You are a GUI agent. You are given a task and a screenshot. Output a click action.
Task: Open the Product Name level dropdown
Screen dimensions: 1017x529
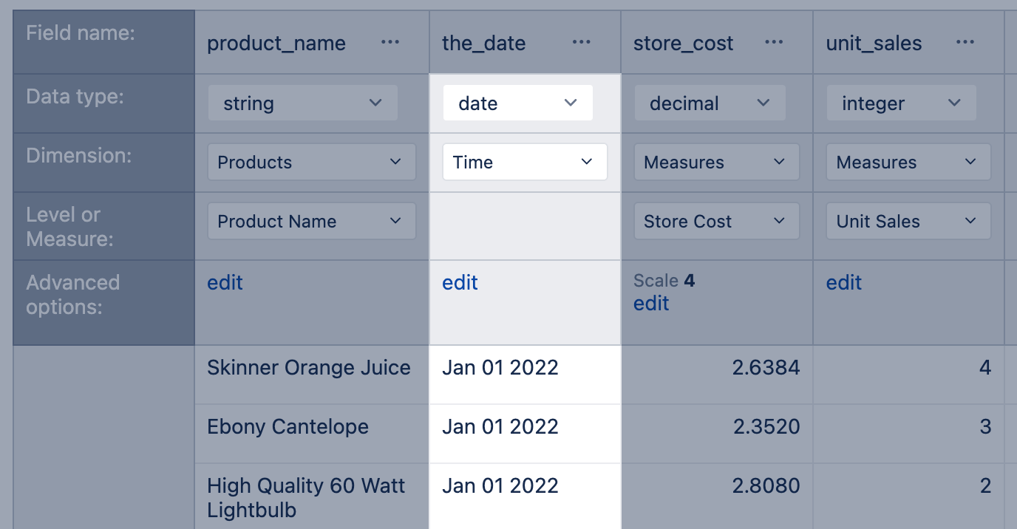coord(311,222)
